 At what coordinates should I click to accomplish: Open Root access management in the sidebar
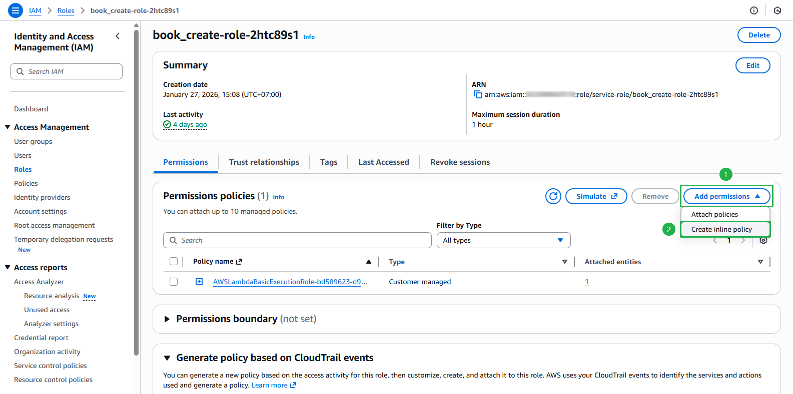coord(55,225)
